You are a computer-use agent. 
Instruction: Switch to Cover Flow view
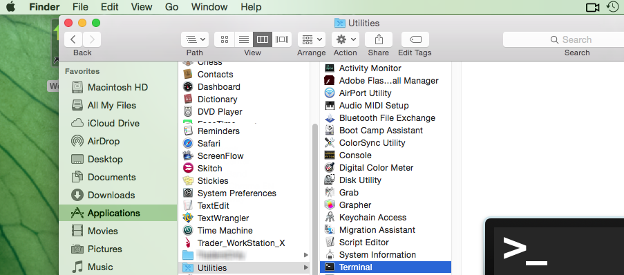(x=282, y=39)
